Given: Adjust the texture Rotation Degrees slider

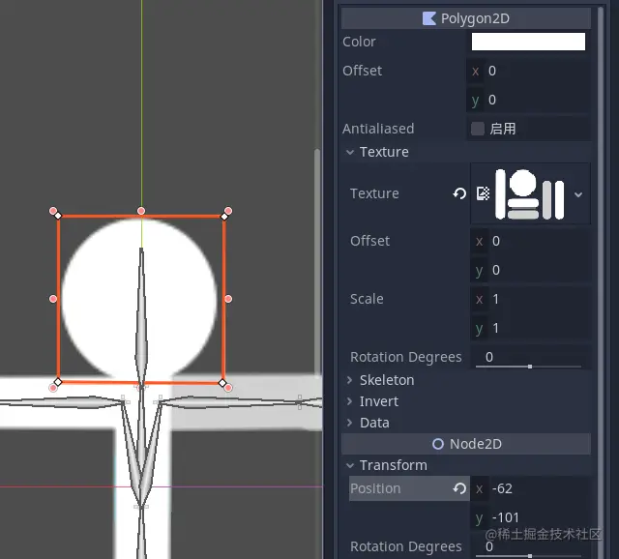Looking at the screenshot, I should coord(529,367).
